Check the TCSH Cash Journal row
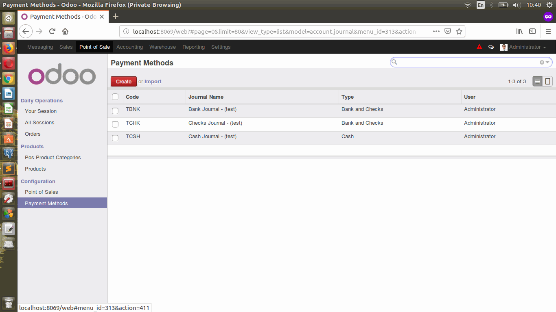The height and width of the screenshot is (312, 556). (x=115, y=138)
